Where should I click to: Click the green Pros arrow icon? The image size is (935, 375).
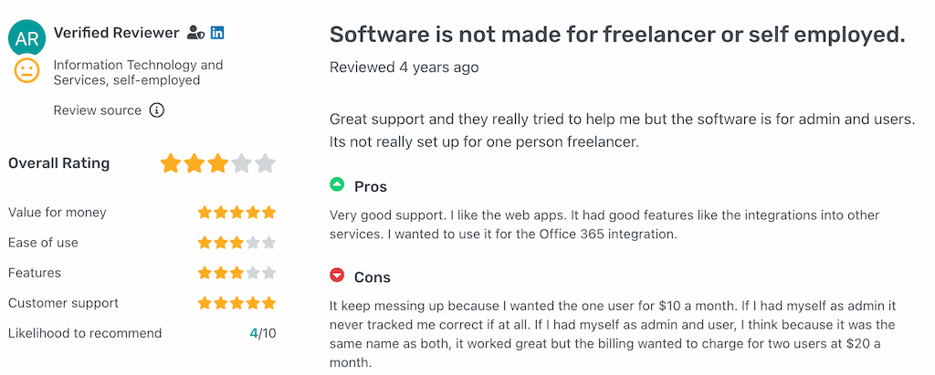tap(337, 185)
